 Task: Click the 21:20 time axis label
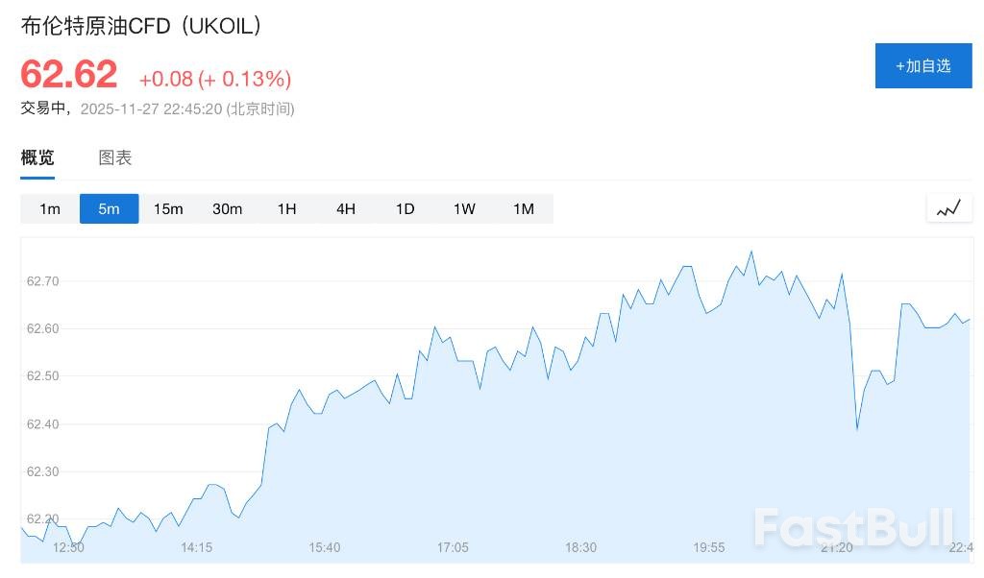[x=837, y=547]
